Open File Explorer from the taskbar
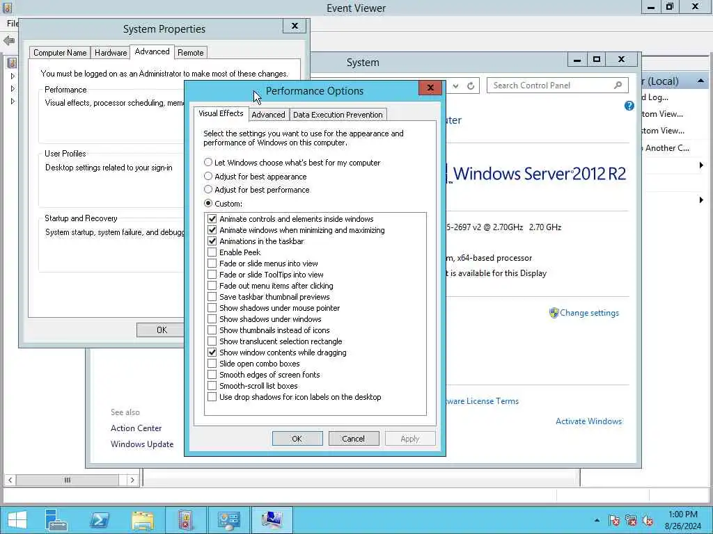This screenshot has height=534, width=713. point(143,520)
